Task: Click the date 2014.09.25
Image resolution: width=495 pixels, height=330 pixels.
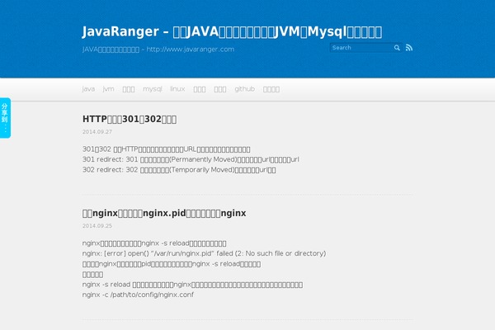Action: tap(97, 226)
